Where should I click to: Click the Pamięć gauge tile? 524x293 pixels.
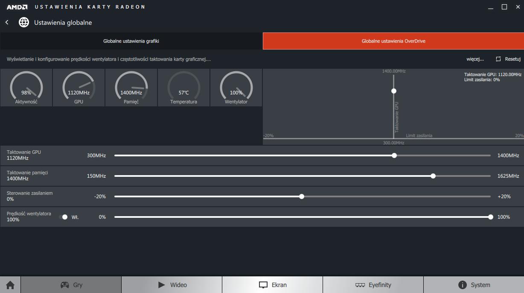131,88
